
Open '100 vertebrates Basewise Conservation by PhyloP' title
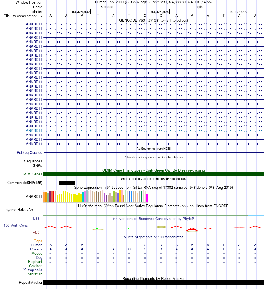[x=153, y=219]
